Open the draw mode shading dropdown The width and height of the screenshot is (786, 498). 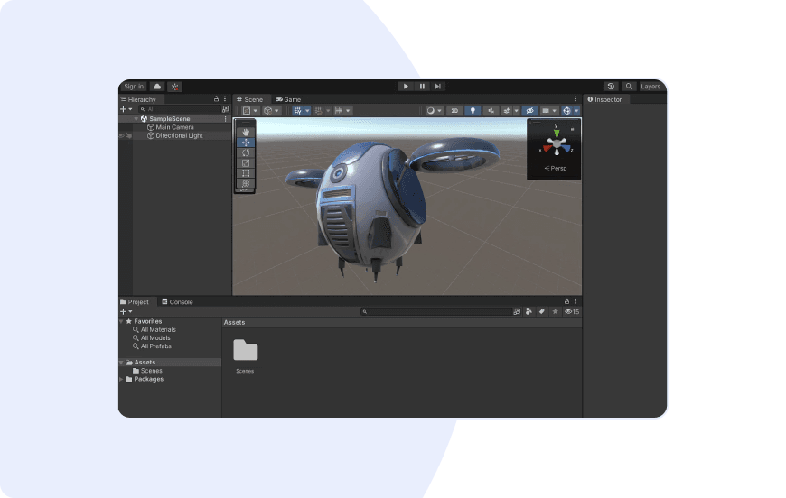434,111
